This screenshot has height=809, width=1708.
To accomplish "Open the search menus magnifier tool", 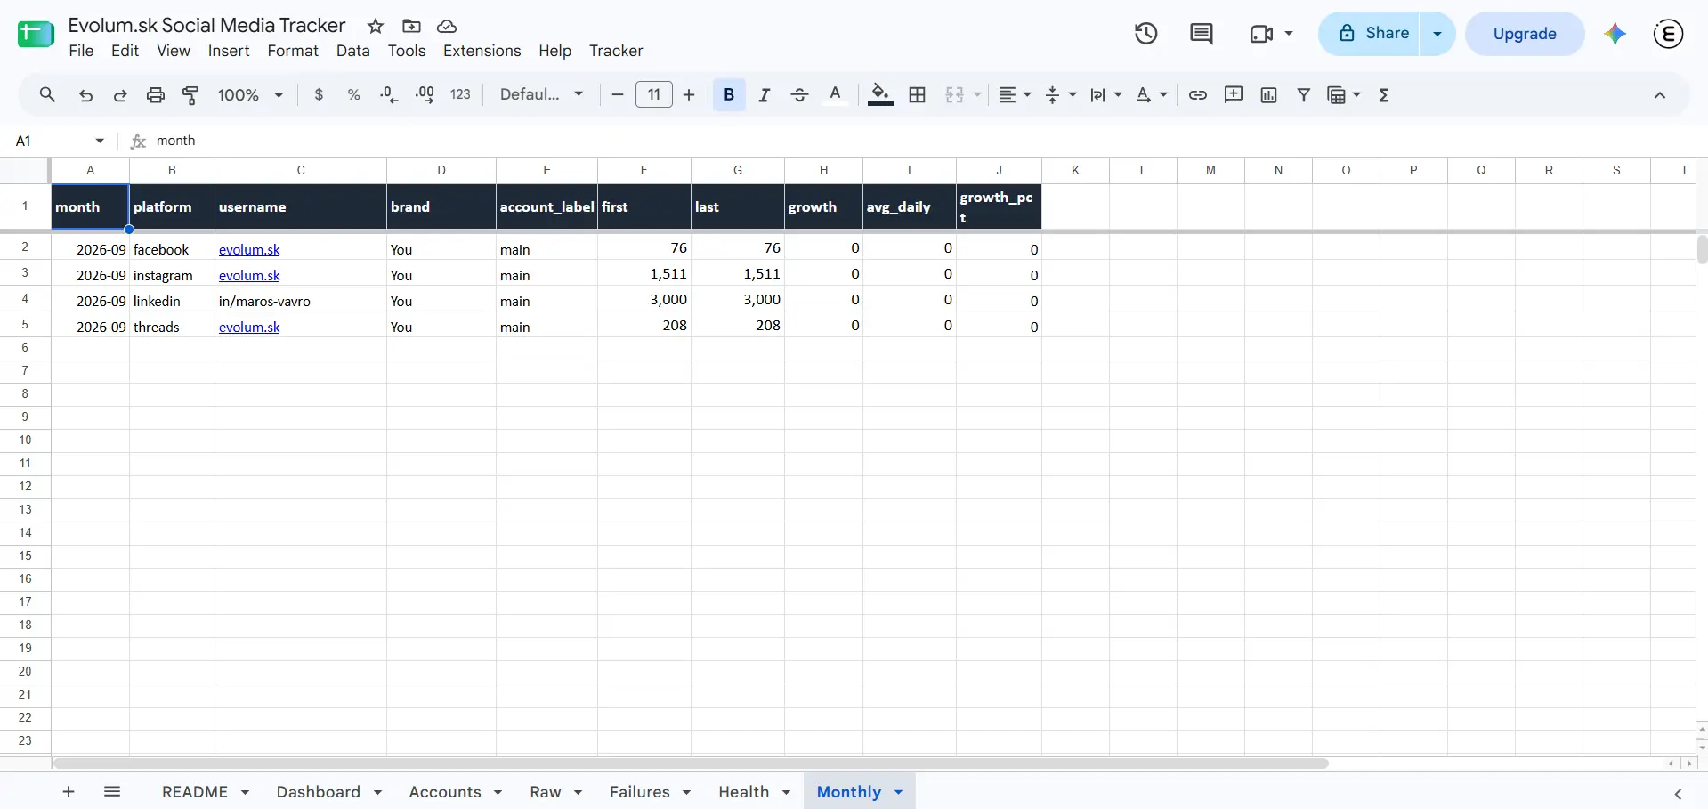I will [x=47, y=94].
